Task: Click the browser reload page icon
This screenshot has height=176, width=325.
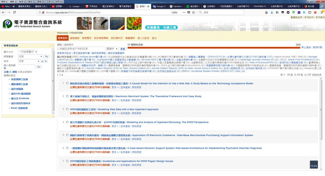Action: coord(14,12)
